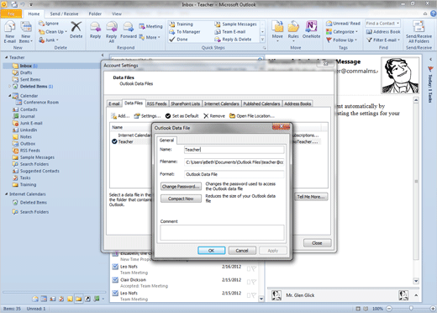Adjust the zoom slider in status bar

[x=411, y=309]
